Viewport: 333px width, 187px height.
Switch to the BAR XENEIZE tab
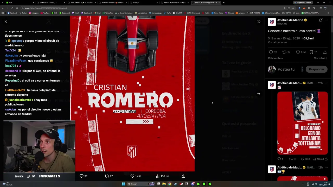[x=82, y=3]
